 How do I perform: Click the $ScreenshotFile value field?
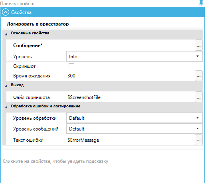tap(131, 97)
